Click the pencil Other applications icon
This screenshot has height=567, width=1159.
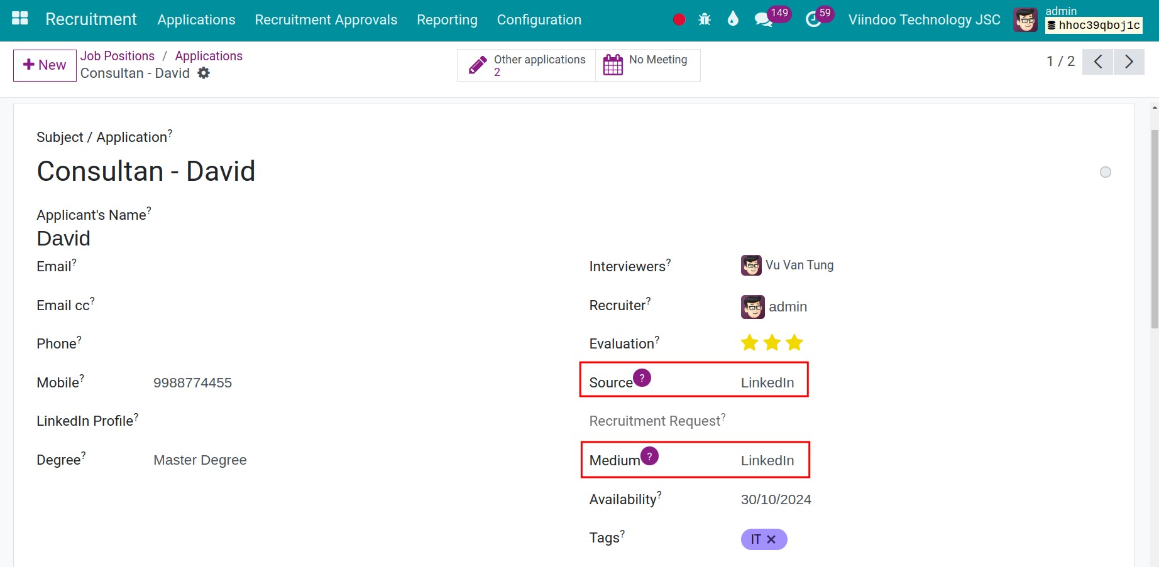click(x=478, y=65)
